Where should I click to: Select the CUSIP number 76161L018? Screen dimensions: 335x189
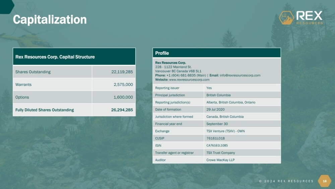(215, 138)
